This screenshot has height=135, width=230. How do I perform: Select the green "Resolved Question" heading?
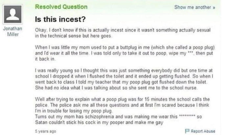(61, 7)
